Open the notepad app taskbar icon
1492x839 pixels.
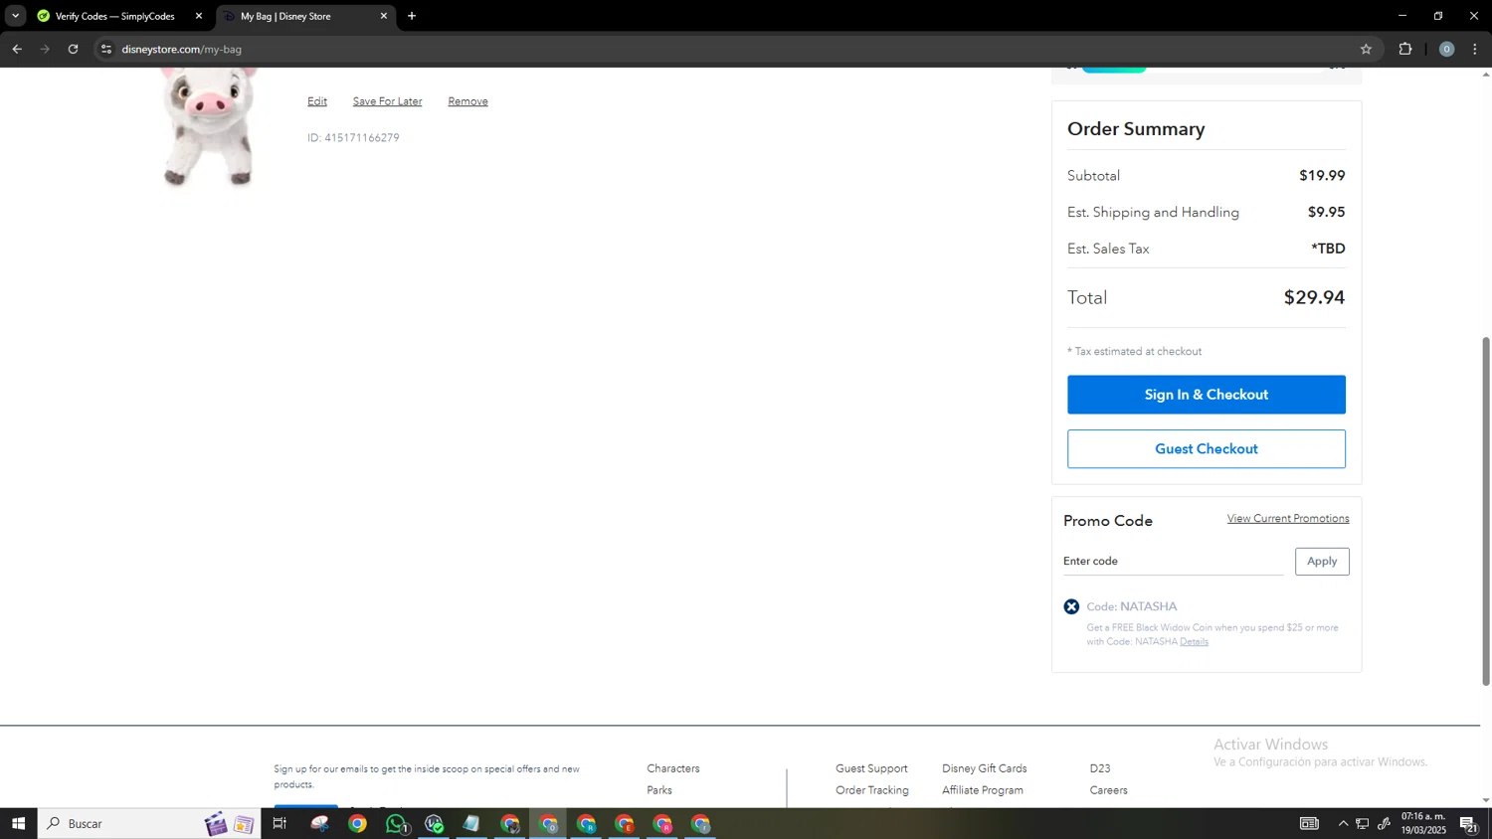click(x=471, y=823)
